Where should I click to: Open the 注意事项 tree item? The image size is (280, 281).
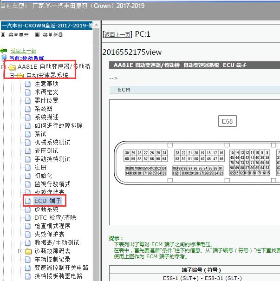(46, 84)
